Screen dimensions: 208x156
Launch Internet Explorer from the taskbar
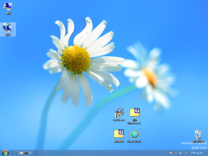click(31, 153)
